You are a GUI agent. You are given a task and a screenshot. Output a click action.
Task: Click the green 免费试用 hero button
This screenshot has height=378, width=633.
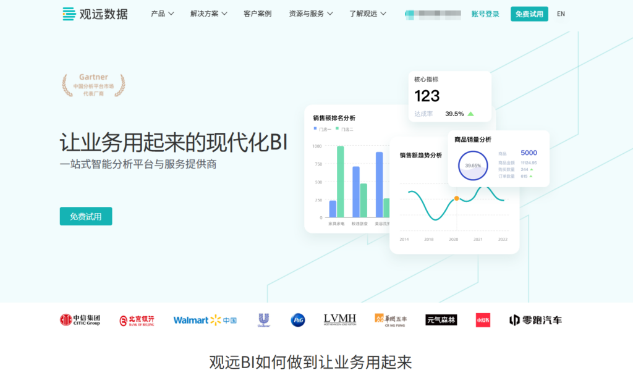[86, 216]
